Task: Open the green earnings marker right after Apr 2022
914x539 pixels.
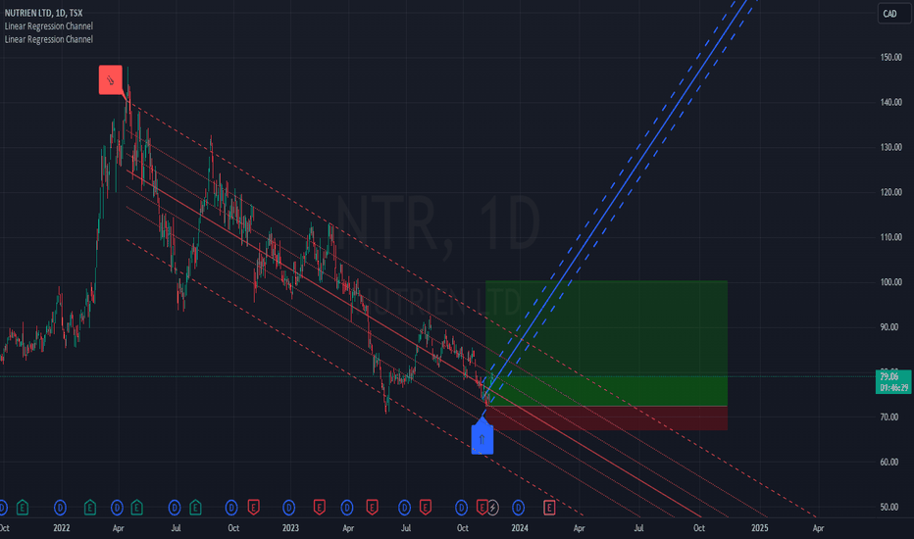Action: [137, 508]
